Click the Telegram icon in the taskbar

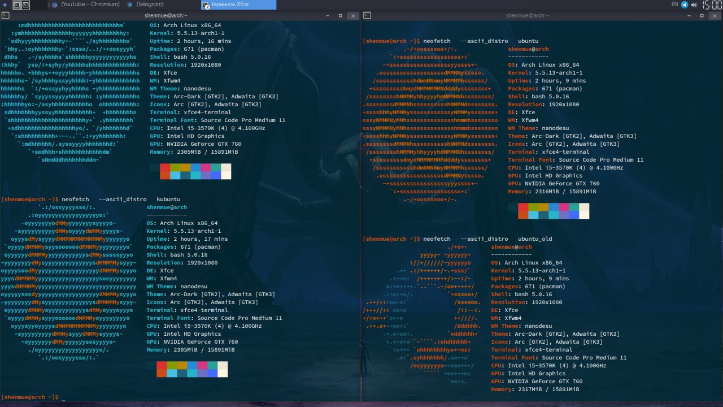click(x=130, y=5)
